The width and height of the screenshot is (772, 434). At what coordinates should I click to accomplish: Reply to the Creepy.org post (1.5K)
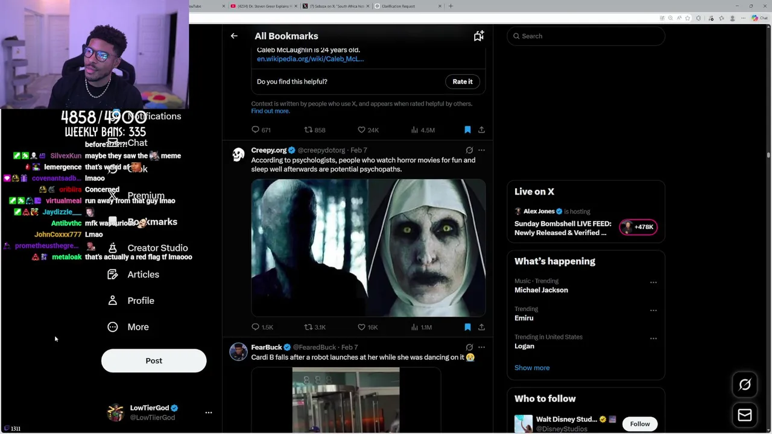tap(262, 327)
